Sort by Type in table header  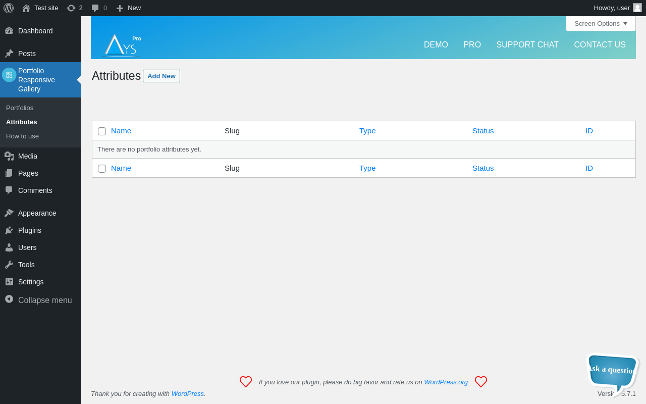click(x=367, y=131)
